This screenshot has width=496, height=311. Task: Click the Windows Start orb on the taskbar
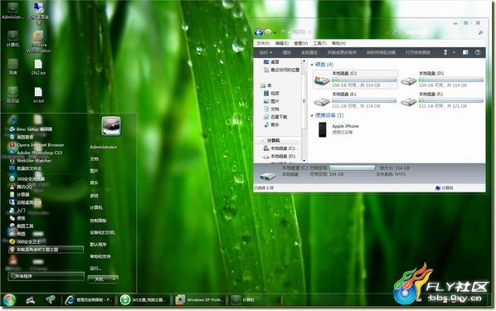pos(9,300)
